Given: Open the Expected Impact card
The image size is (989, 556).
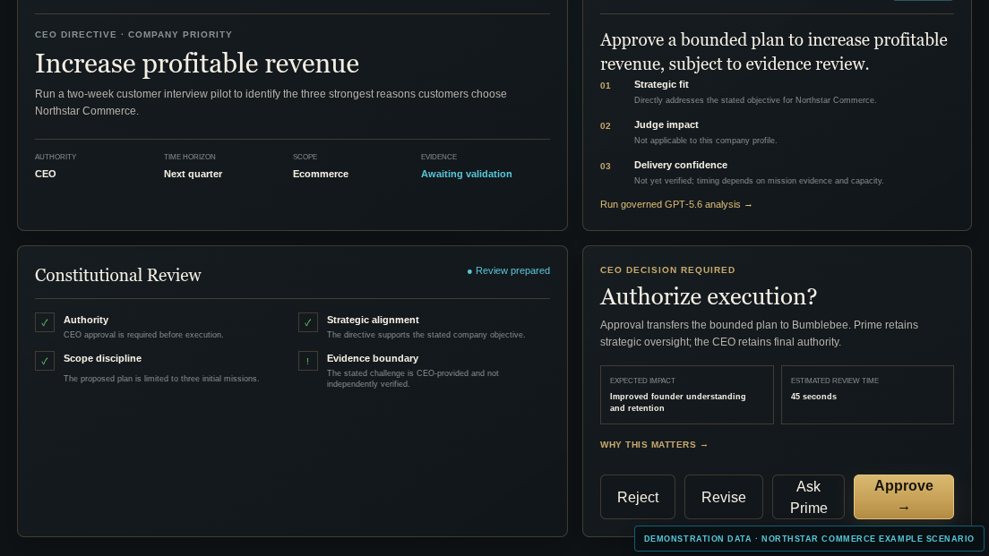Looking at the screenshot, I should (687, 395).
